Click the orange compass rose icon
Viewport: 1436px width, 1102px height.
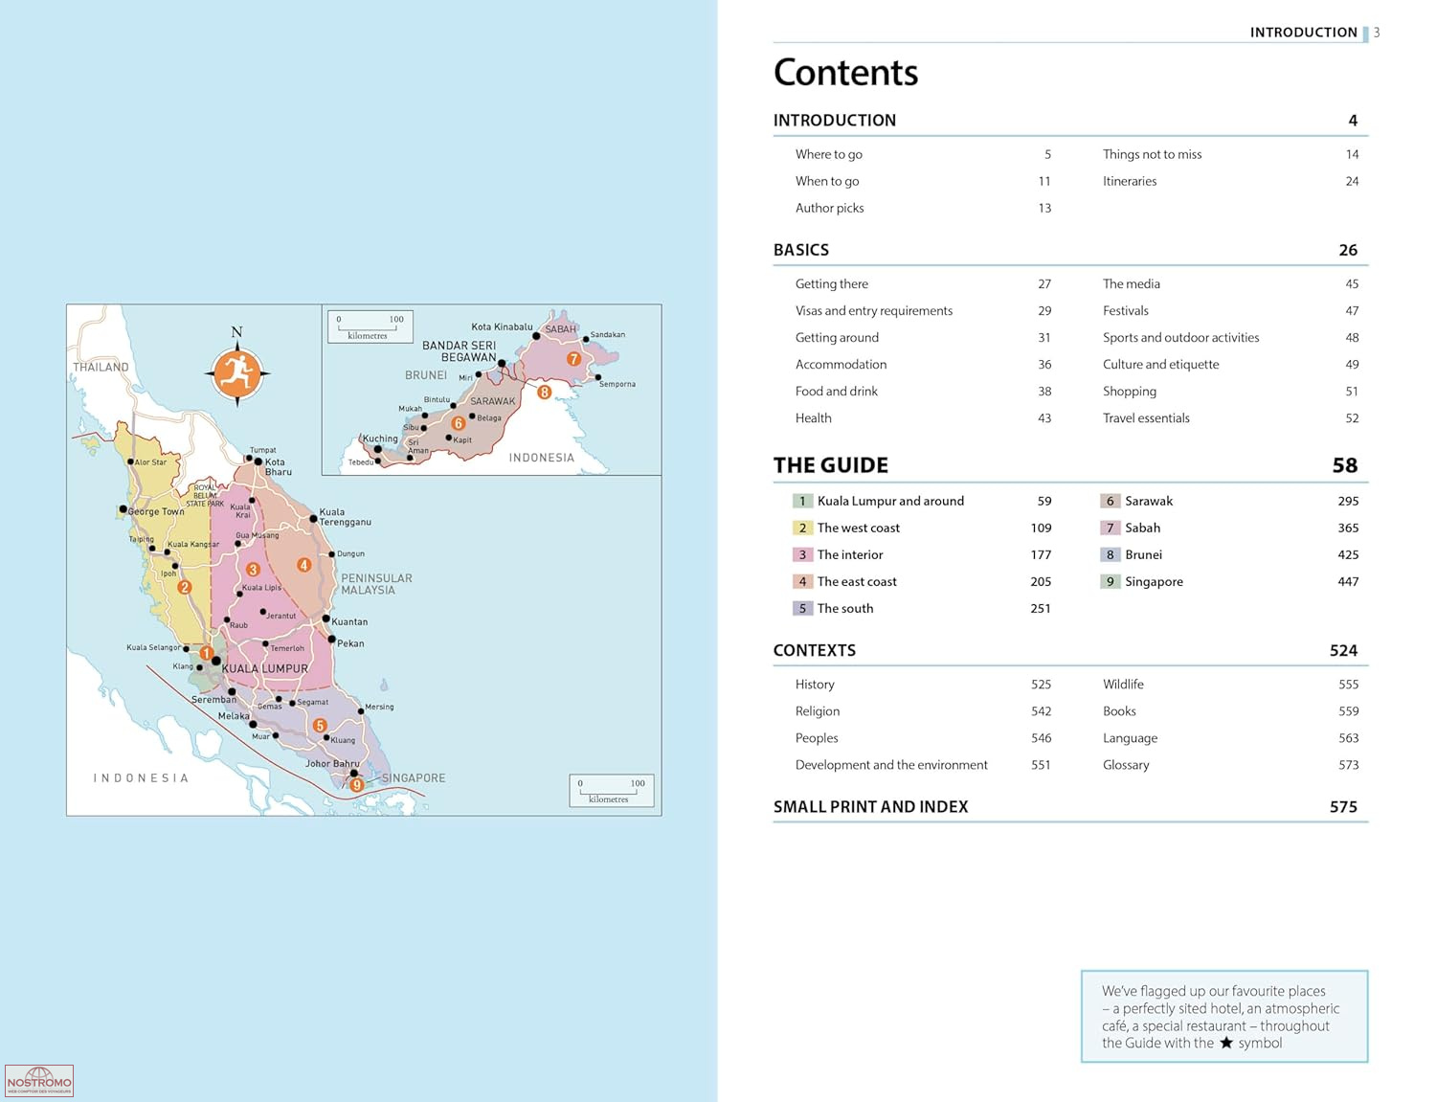(x=236, y=373)
